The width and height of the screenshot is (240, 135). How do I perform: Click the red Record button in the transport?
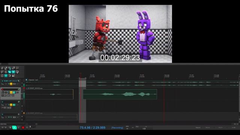pyautogui.click(x=23, y=127)
